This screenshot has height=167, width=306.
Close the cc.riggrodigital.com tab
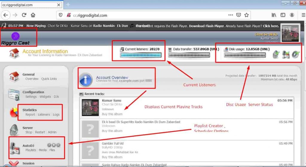59,5
